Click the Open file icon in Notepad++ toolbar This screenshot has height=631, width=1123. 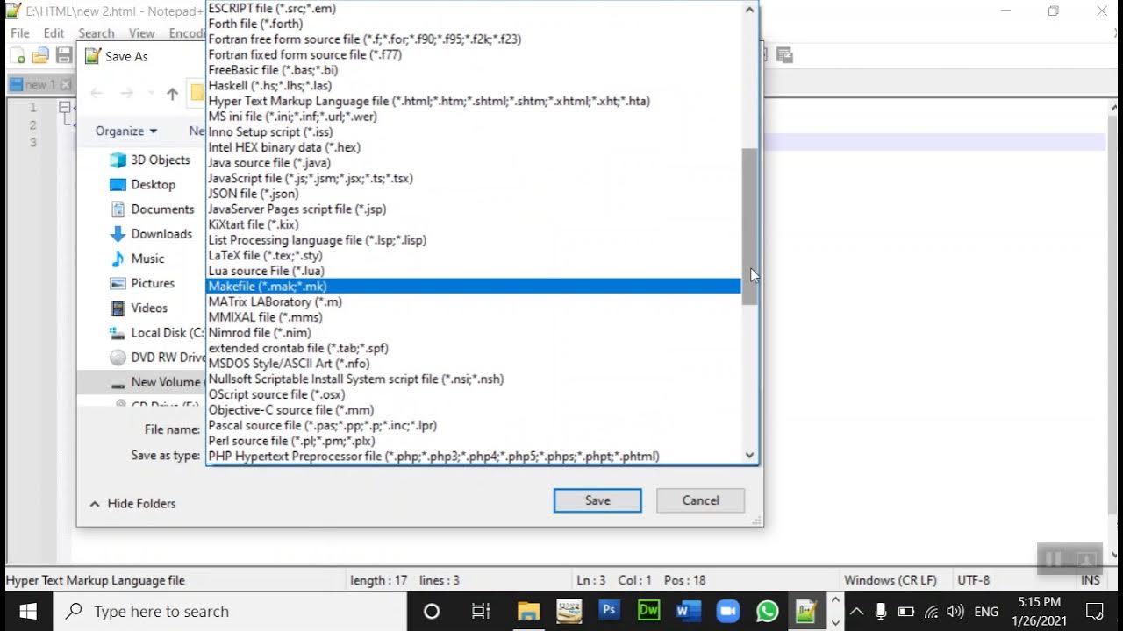40,55
